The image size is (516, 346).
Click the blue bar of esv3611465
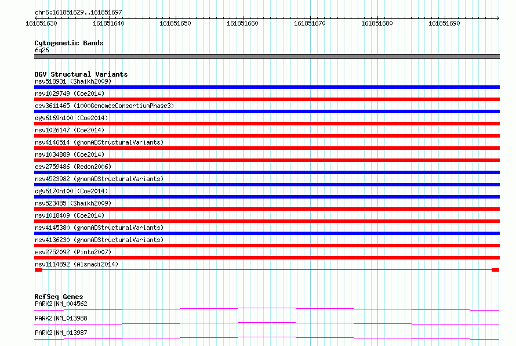pos(267,111)
